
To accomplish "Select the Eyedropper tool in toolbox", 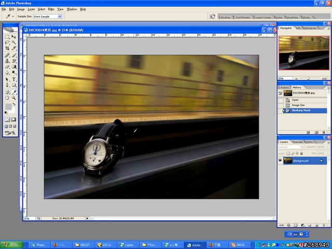I will [x=14, y=92].
